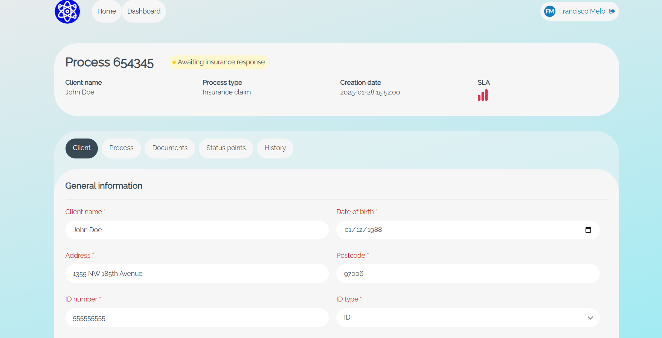Click the red SLA bar chart icon

[482, 95]
